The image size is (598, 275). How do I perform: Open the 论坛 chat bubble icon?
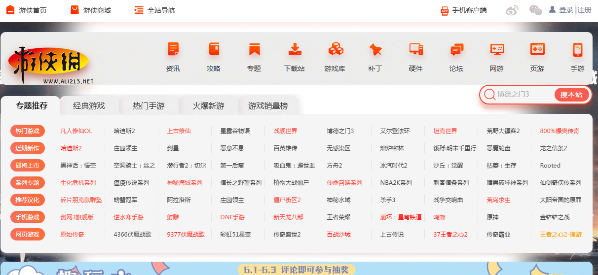(456, 49)
